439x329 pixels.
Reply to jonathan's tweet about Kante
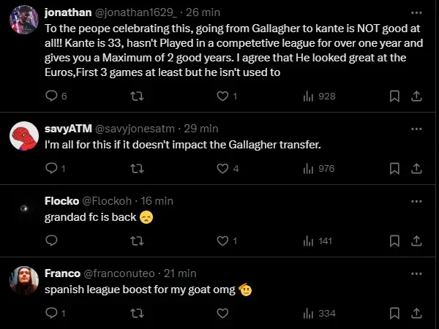tap(51, 97)
